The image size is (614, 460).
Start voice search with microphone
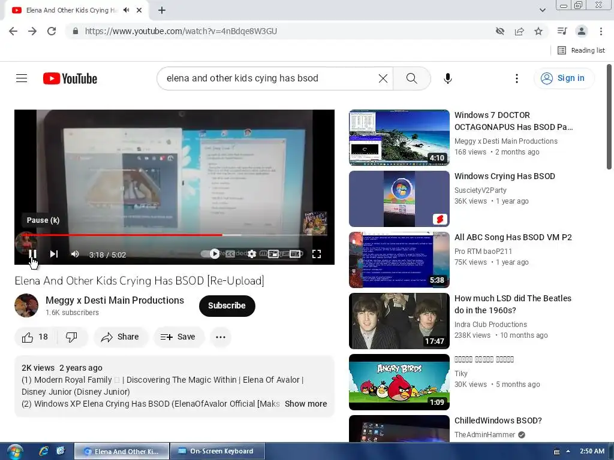pos(447,78)
